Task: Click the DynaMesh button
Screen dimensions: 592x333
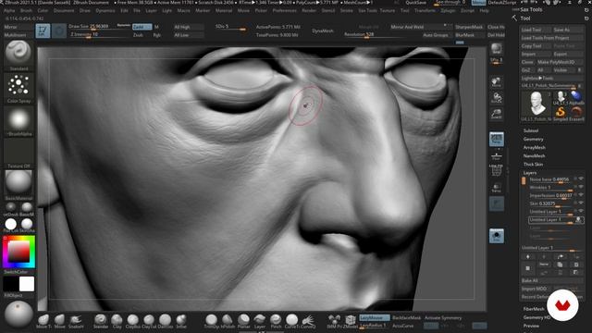Action: point(323,31)
